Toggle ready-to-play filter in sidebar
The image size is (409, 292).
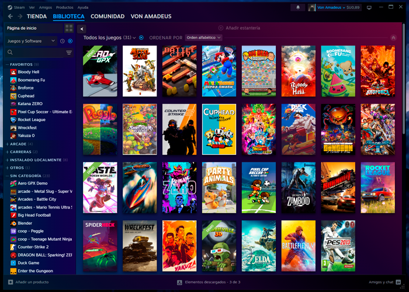70,41
